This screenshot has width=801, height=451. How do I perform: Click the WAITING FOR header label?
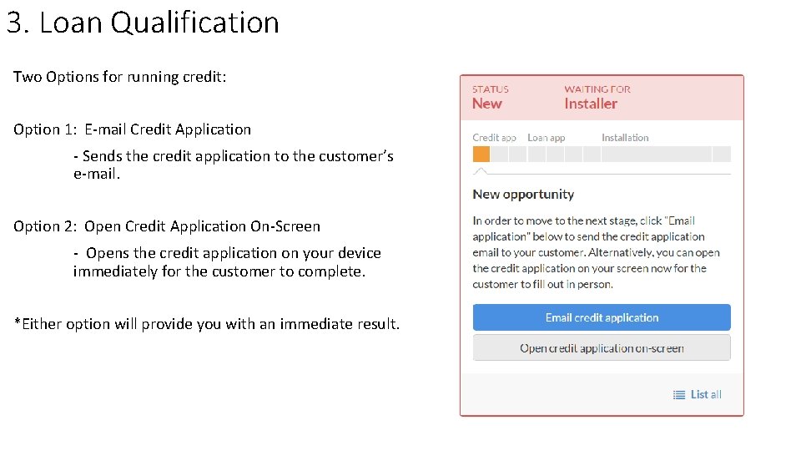coord(597,89)
